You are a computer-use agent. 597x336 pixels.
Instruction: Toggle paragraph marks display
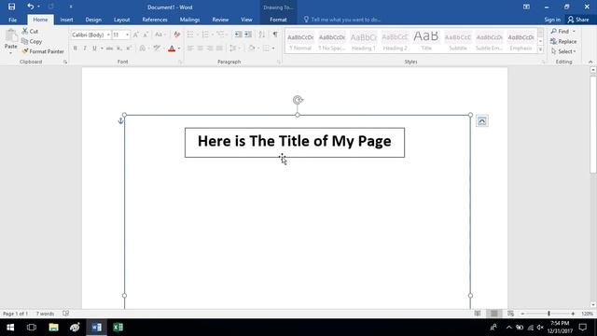coord(275,35)
